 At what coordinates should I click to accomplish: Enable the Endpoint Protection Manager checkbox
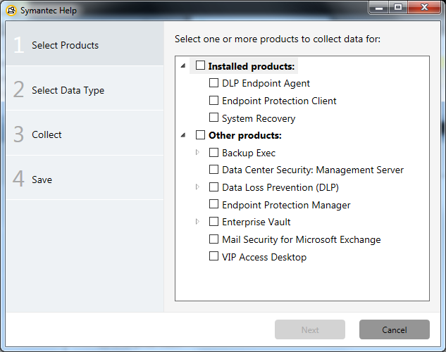pyautogui.click(x=213, y=204)
